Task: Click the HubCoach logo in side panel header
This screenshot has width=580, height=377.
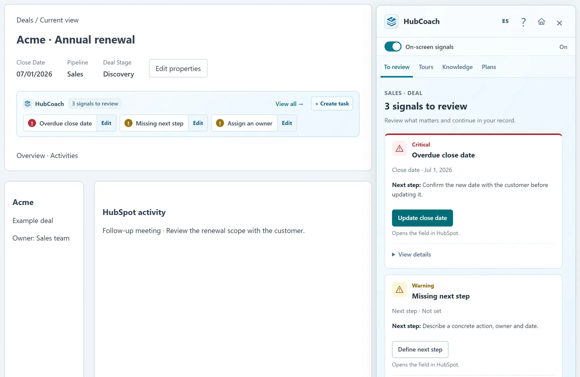Action: [391, 22]
